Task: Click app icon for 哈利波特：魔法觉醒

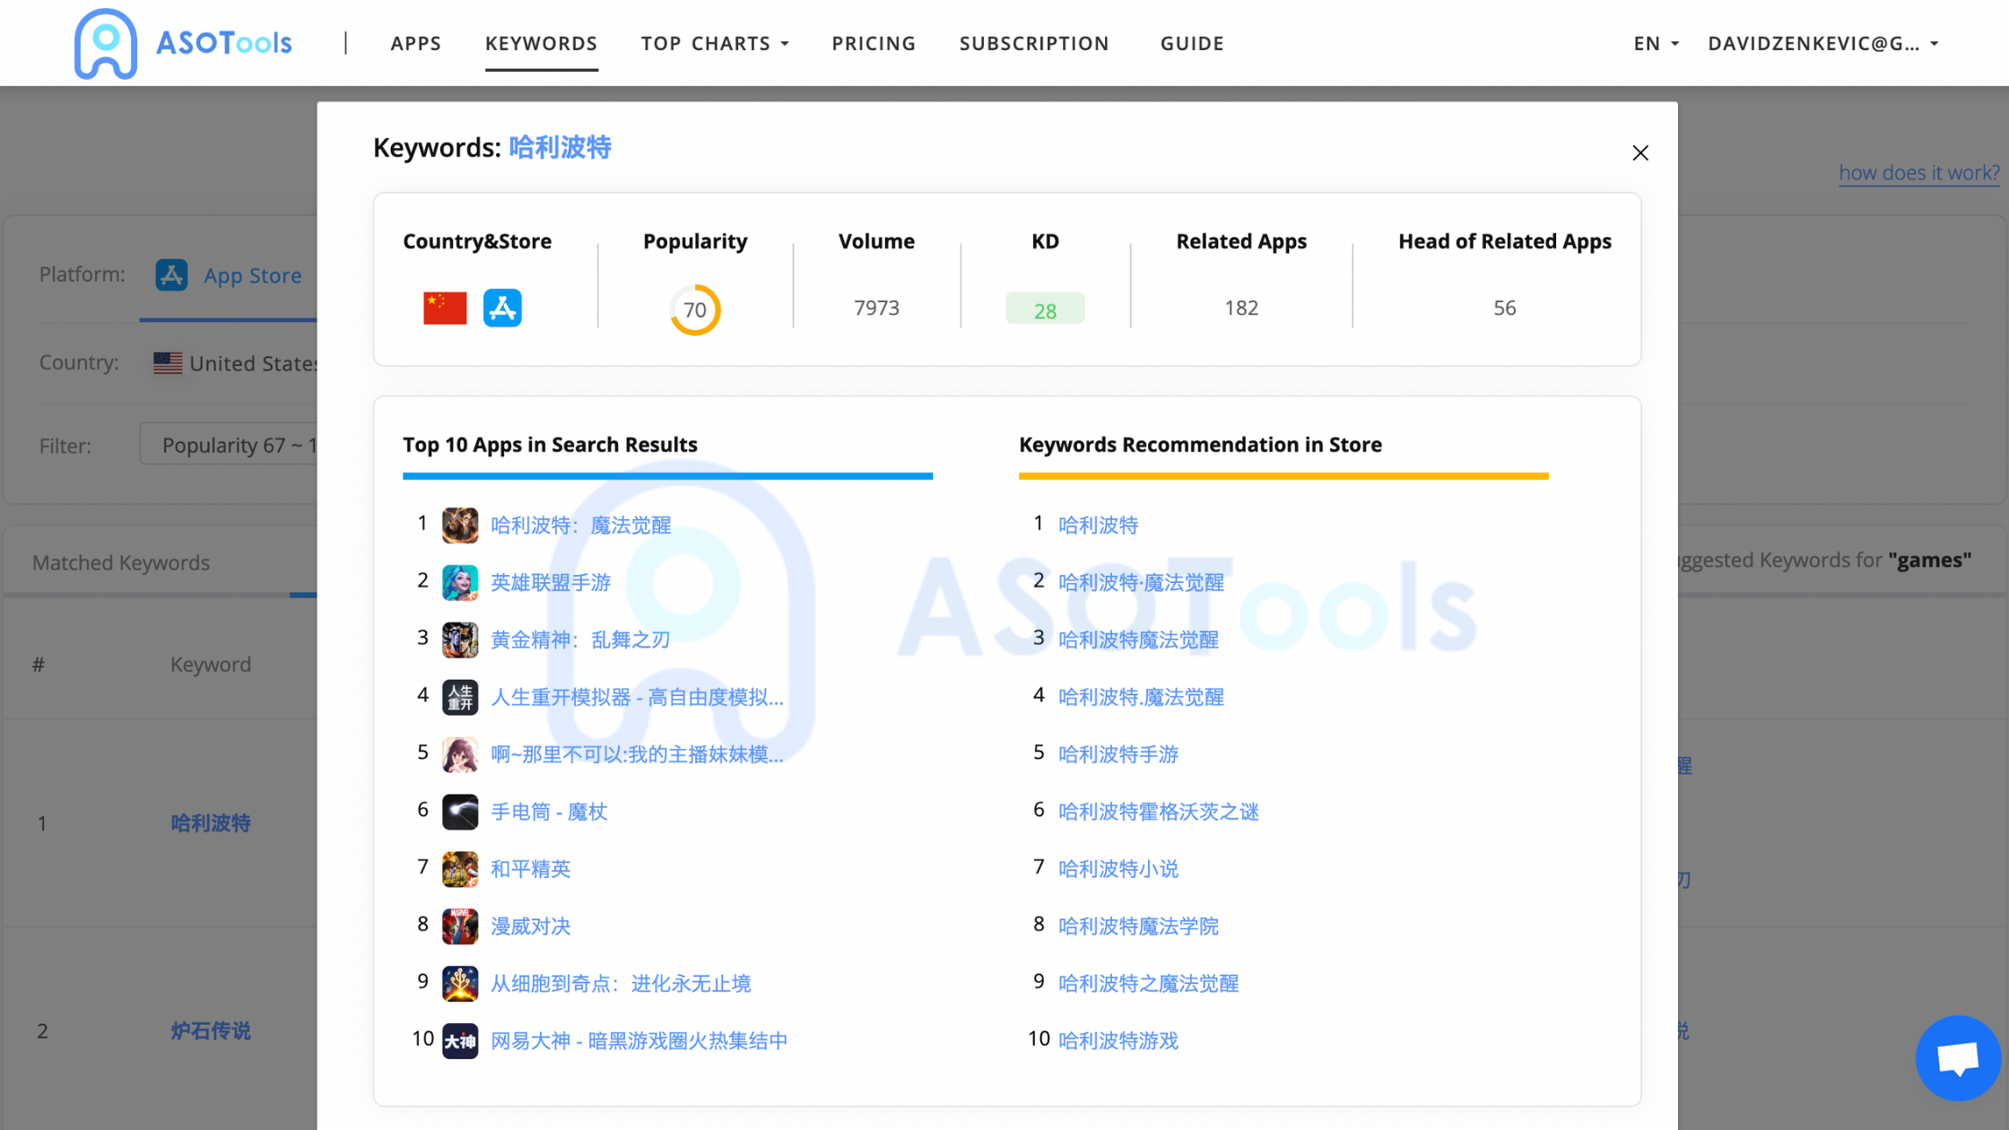Action: coord(461,526)
